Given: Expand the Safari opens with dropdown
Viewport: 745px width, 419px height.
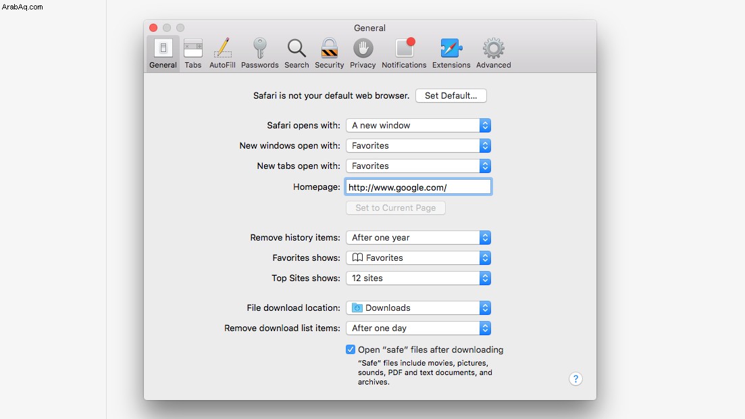Looking at the screenshot, I should (418, 126).
